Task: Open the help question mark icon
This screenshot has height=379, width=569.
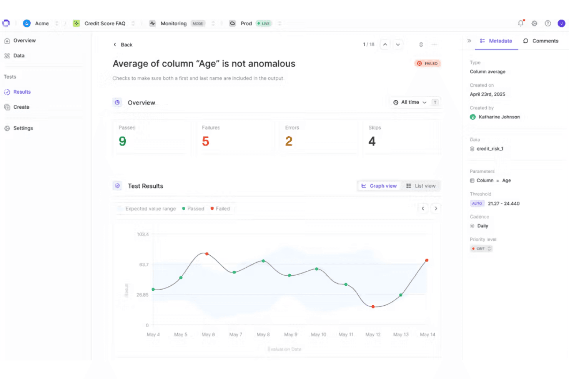Action: [x=548, y=23]
